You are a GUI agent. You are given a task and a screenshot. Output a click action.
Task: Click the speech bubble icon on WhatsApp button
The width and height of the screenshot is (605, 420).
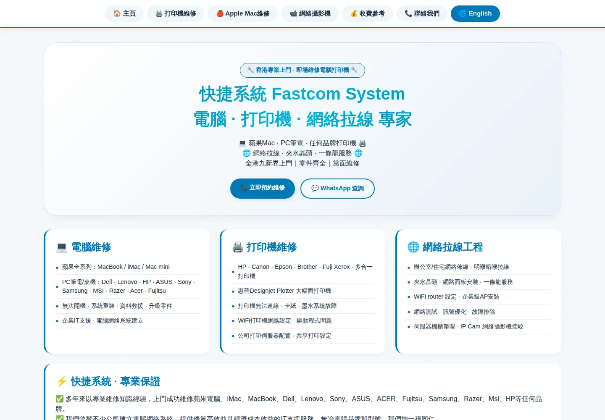click(315, 188)
